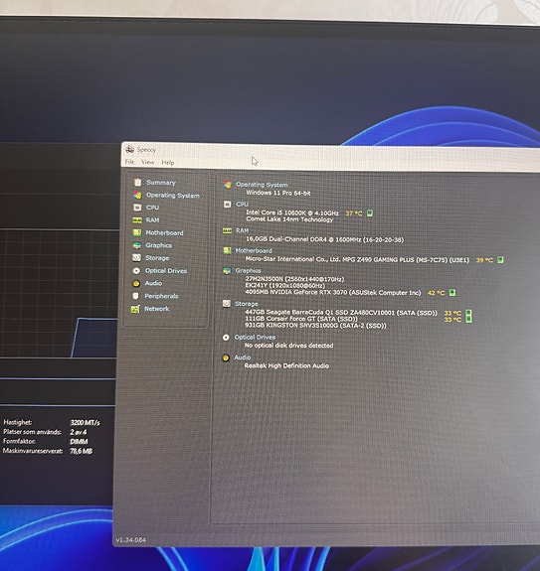Open the Help menu
This screenshot has width=540, height=571.
pyautogui.click(x=168, y=163)
